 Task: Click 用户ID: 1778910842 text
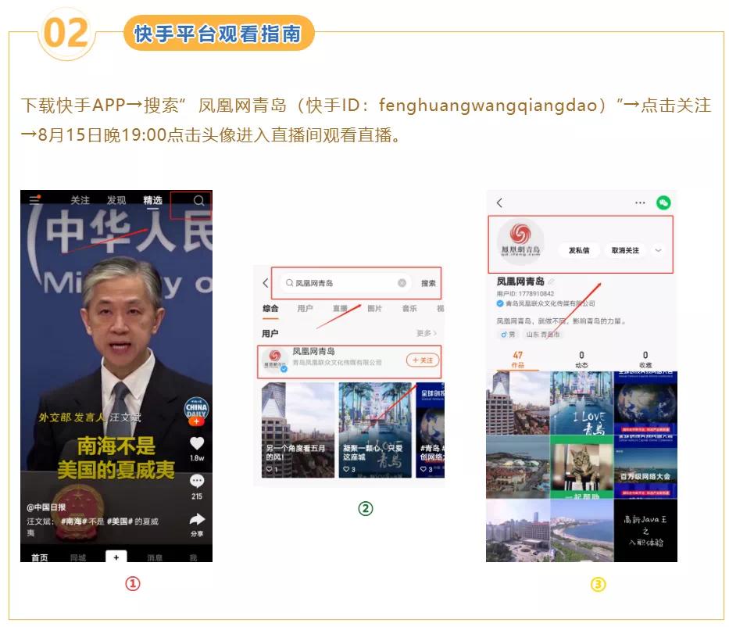point(525,293)
